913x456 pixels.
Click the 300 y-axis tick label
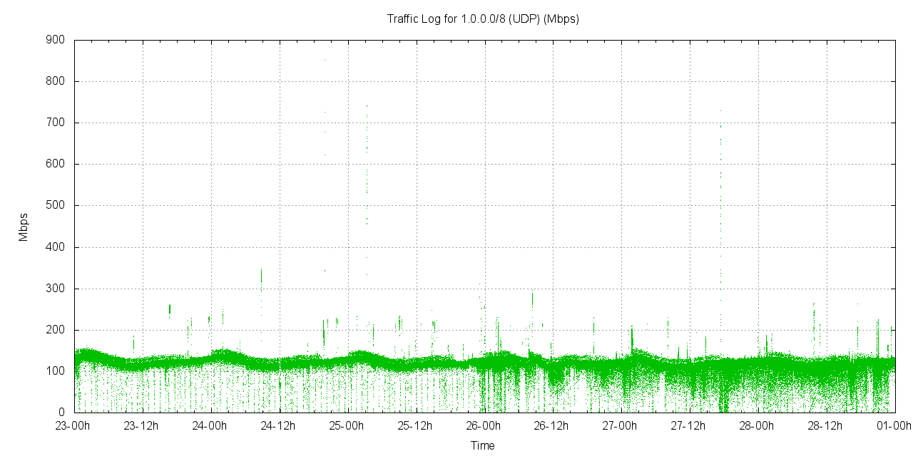pyautogui.click(x=56, y=289)
